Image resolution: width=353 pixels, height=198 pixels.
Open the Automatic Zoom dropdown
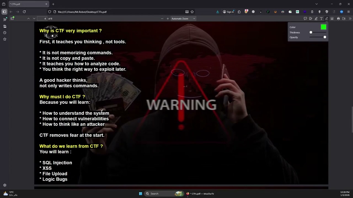(x=183, y=18)
